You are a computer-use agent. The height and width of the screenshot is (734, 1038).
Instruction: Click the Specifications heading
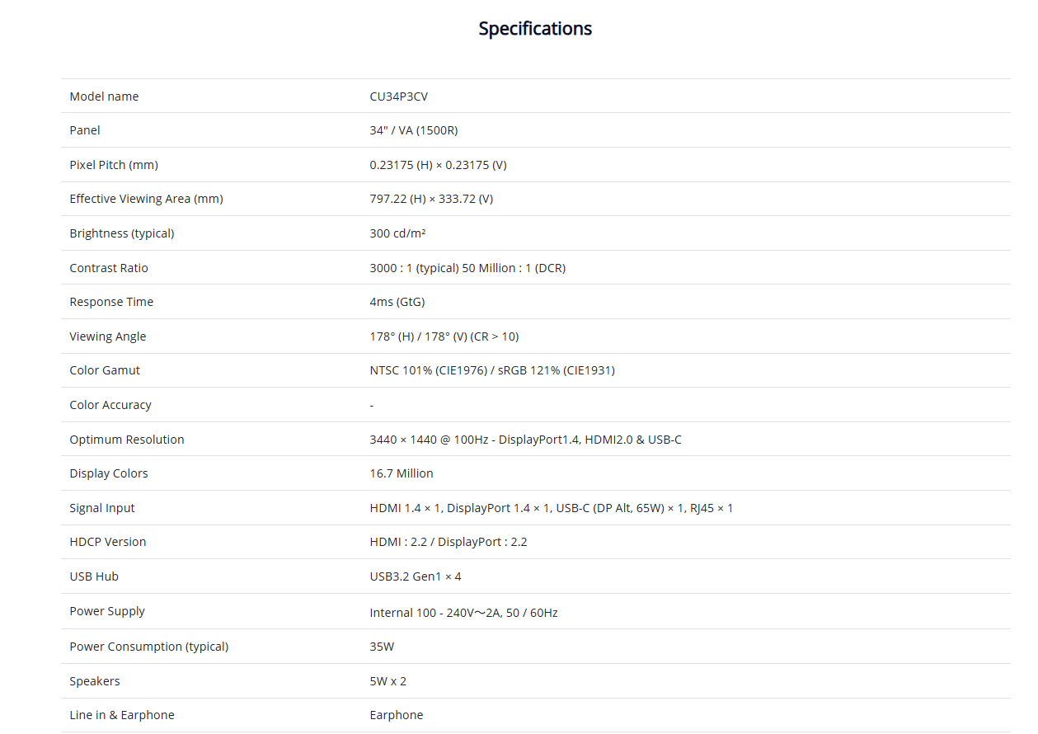tap(535, 29)
